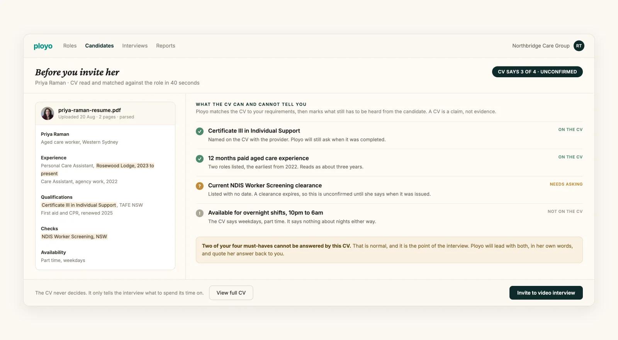Click Invite to video interview
Viewport: 618px width, 340px height.
(546, 293)
